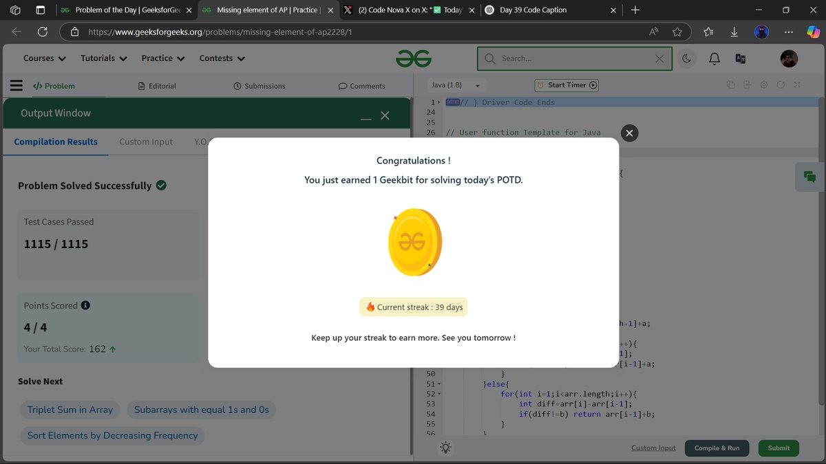Click the Submit button

[779, 448]
